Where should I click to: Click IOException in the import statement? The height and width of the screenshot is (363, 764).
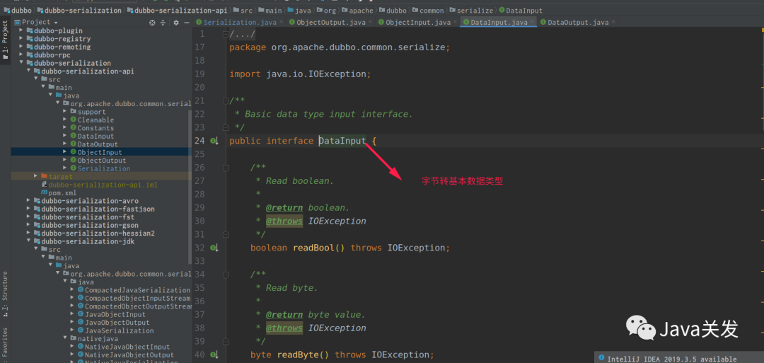click(337, 74)
